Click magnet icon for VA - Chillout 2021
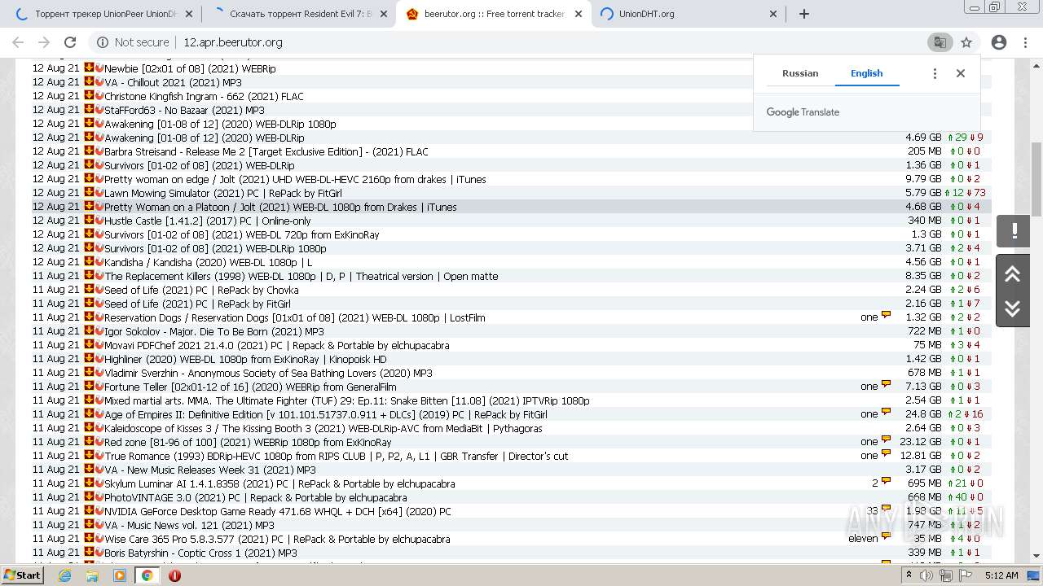Image resolution: width=1043 pixels, height=586 pixels. pos(99,82)
